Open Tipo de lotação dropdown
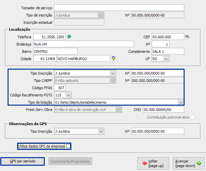 tap(181, 102)
